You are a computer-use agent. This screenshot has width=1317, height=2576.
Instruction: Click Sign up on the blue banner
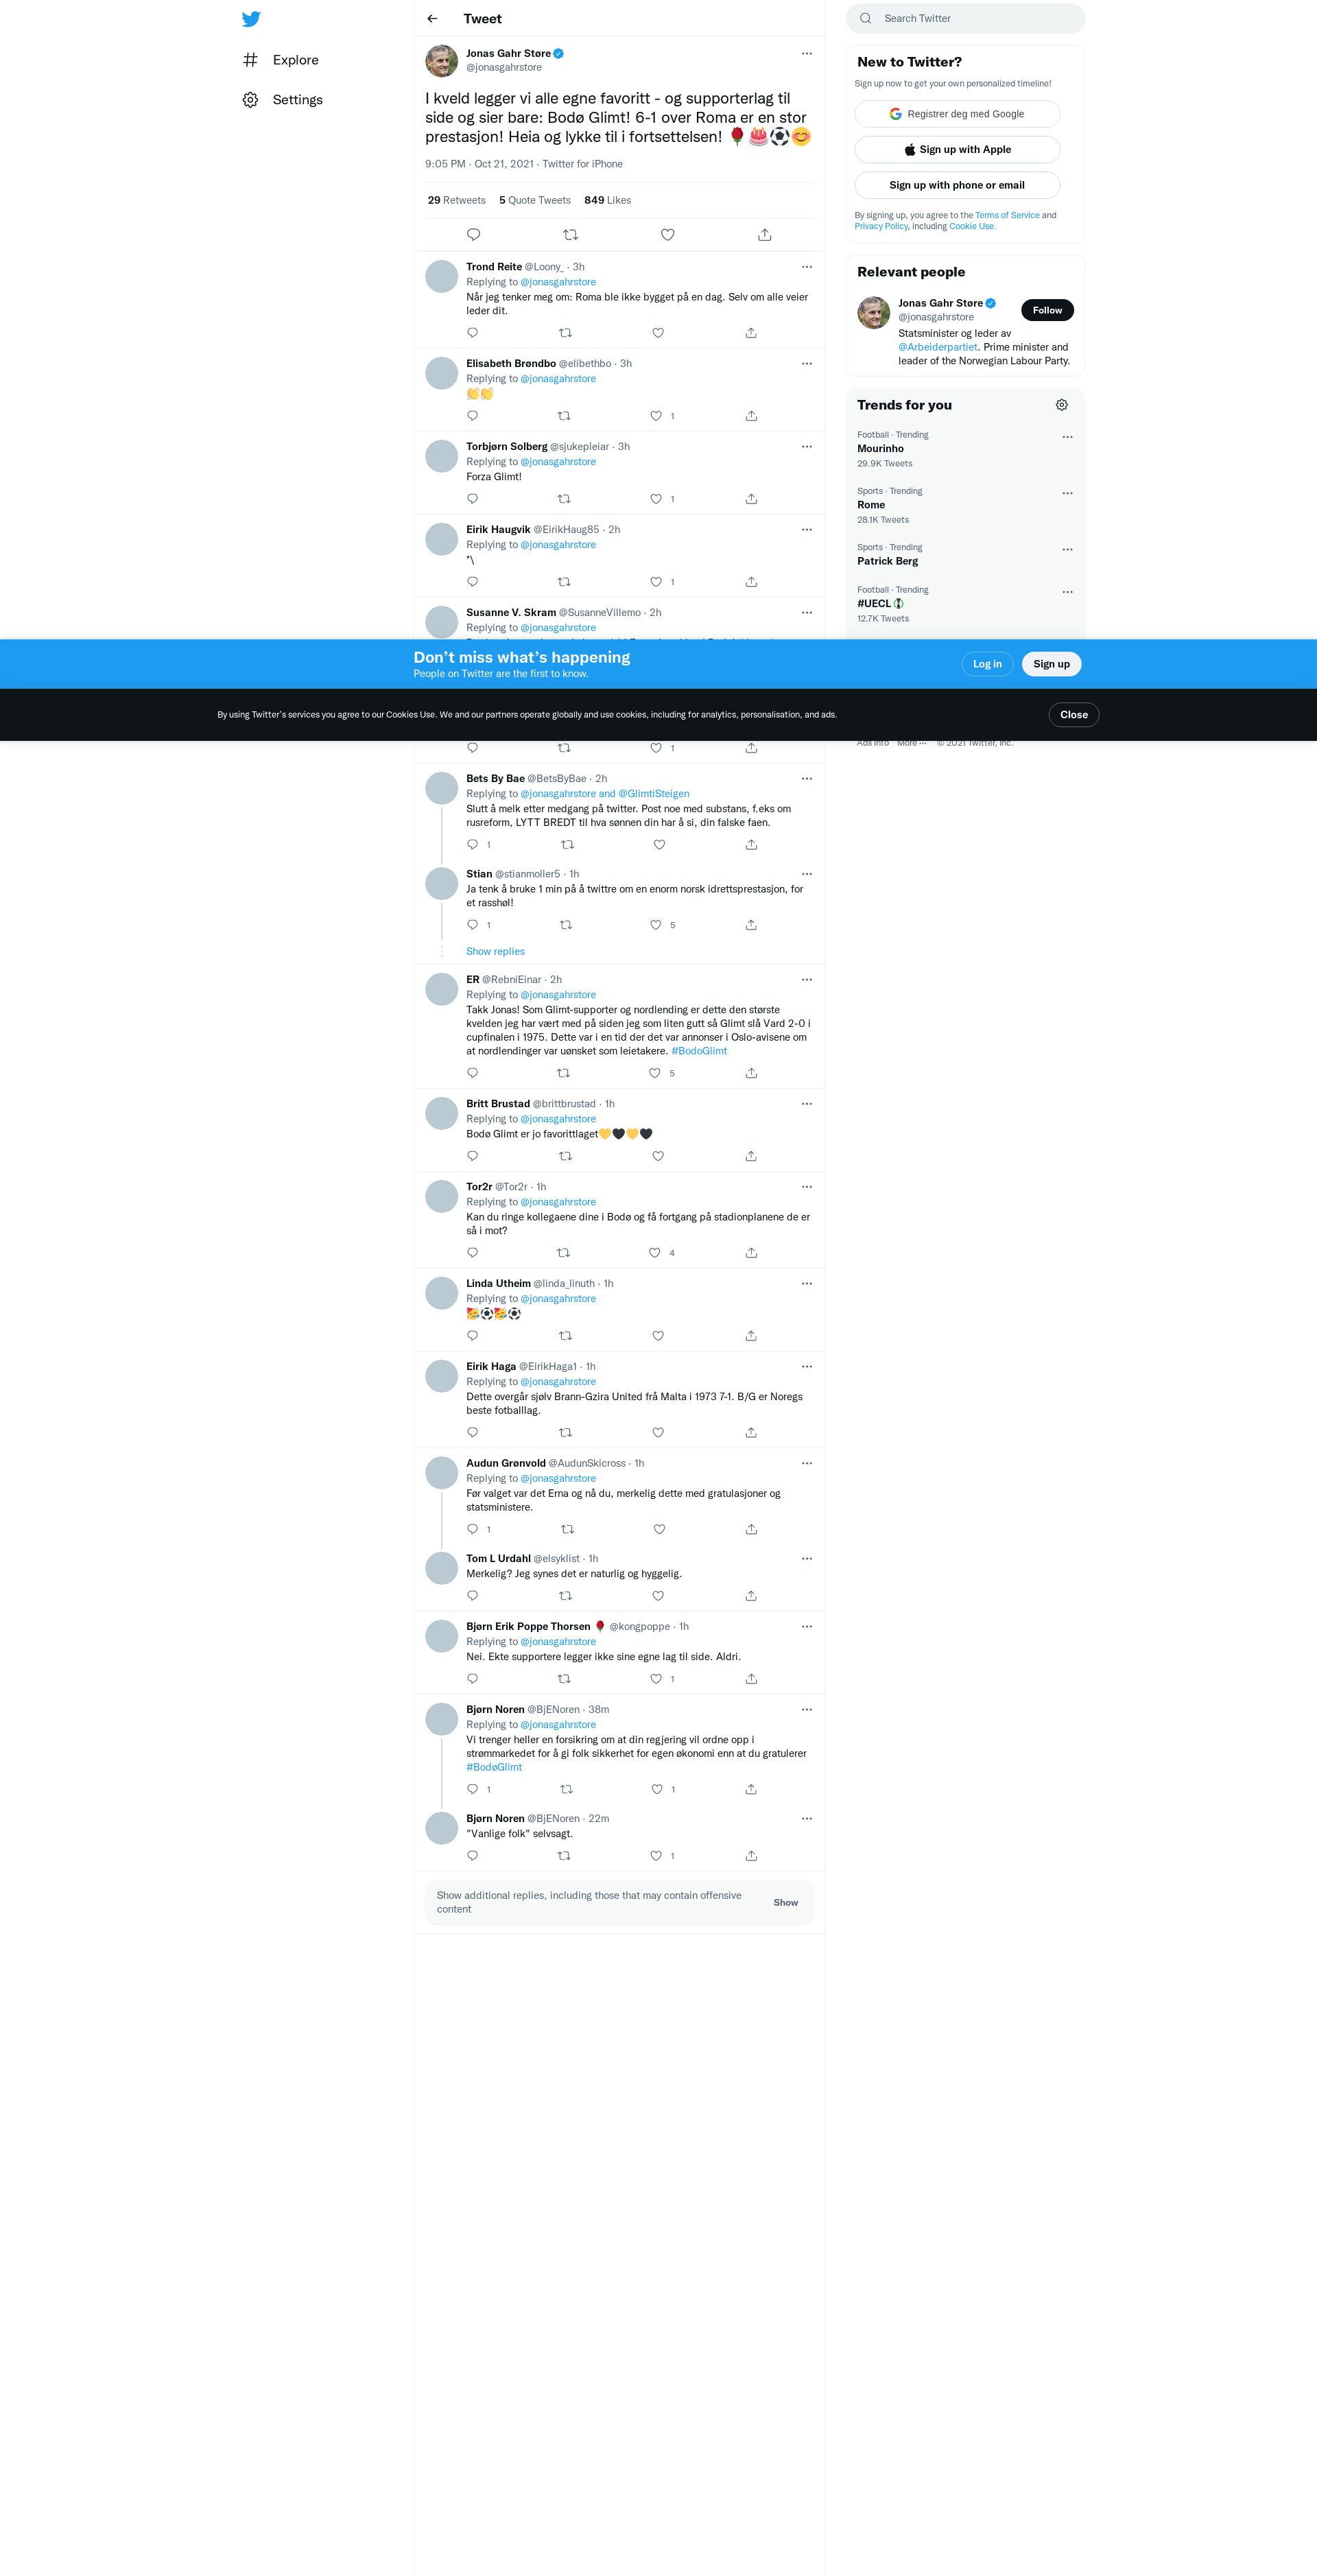[x=1051, y=664]
